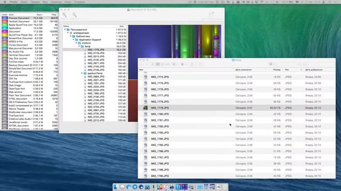
Task: Click the show package contents icon in Disk Inventory toolbar
Action: pos(212,15)
